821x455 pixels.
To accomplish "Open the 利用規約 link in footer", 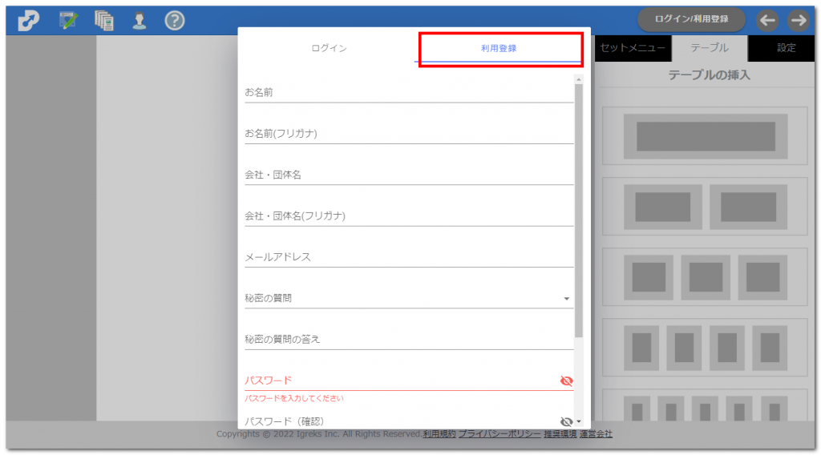I will tap(439, 433).
